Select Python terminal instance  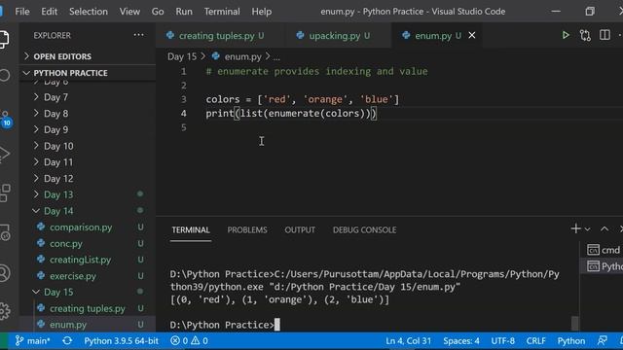point(605,265)
